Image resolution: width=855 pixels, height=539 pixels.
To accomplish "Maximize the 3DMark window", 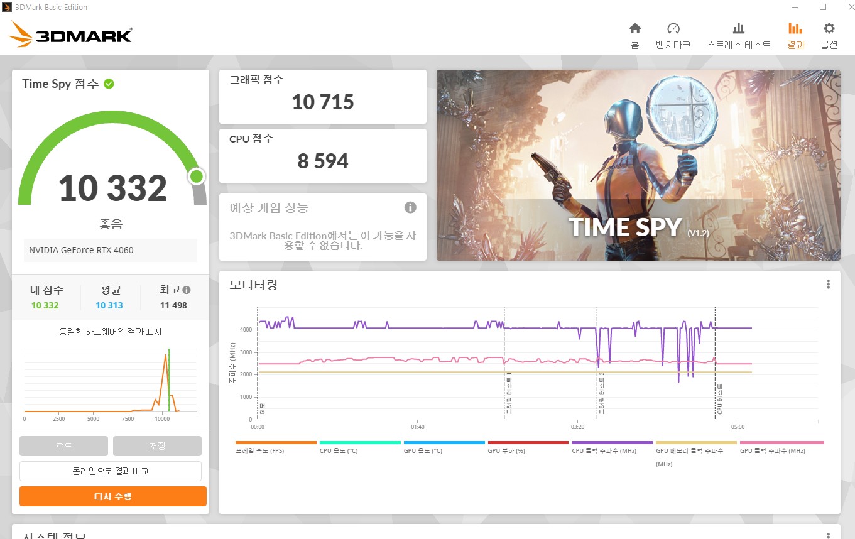I will [x=823, y=7].
